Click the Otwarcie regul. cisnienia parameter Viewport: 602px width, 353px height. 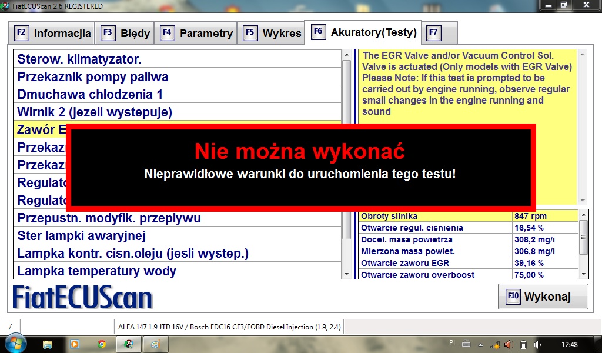pos(469,228)
